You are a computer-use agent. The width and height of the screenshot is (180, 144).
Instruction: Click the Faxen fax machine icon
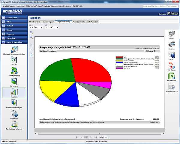[172, 44]
